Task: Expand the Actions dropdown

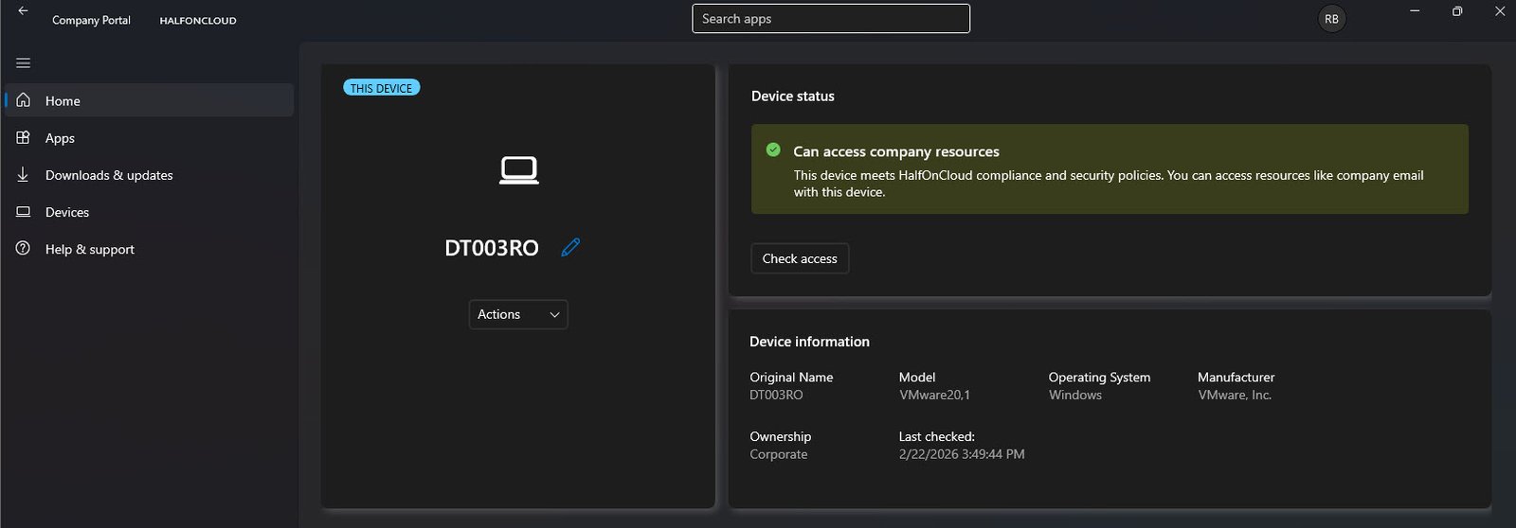Action: pos(517,314)
